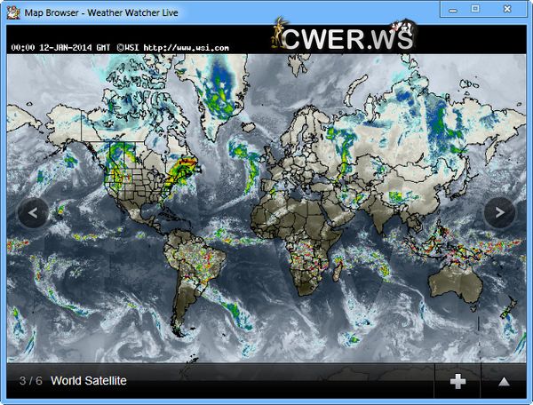Click the 3 / 6 map counter

[30, 381]
